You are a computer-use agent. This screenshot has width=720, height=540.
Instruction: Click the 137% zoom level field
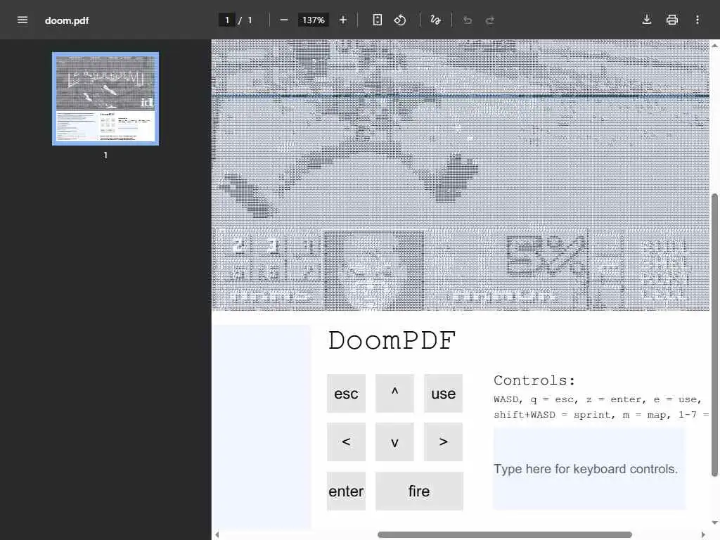313,20
